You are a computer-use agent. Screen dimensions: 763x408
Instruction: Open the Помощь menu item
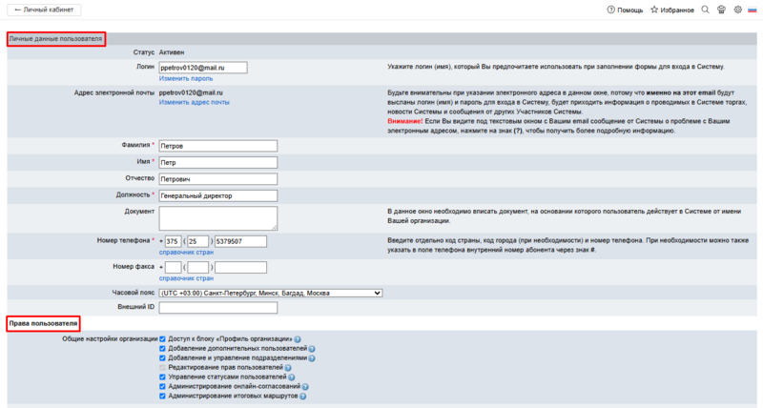click(624, 10)
